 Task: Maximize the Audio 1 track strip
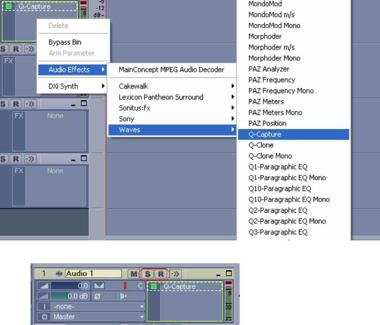pyautogui.click(x=229, y=274)
